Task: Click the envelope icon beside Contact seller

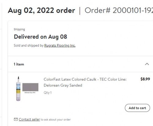Action: (x=16, y=119)
